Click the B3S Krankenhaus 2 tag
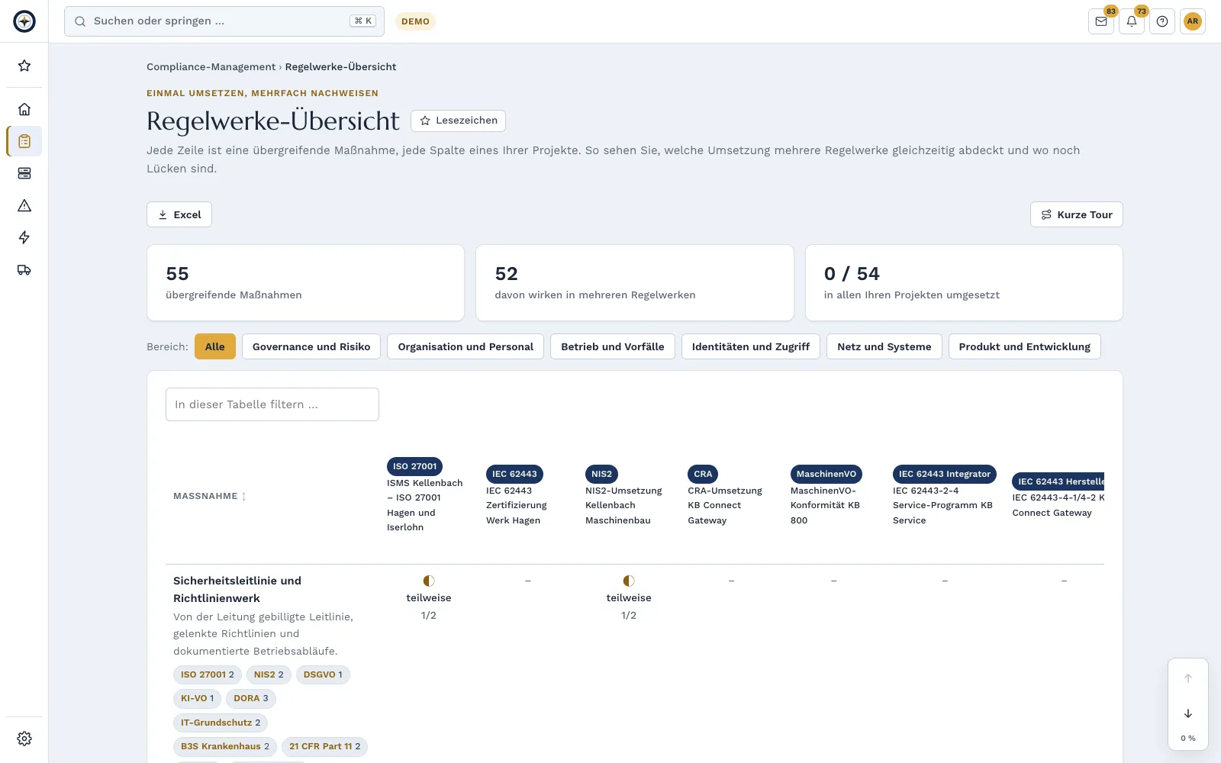Screen dimensions: 1221x763 pyautogui.click(x=225, y=746)
